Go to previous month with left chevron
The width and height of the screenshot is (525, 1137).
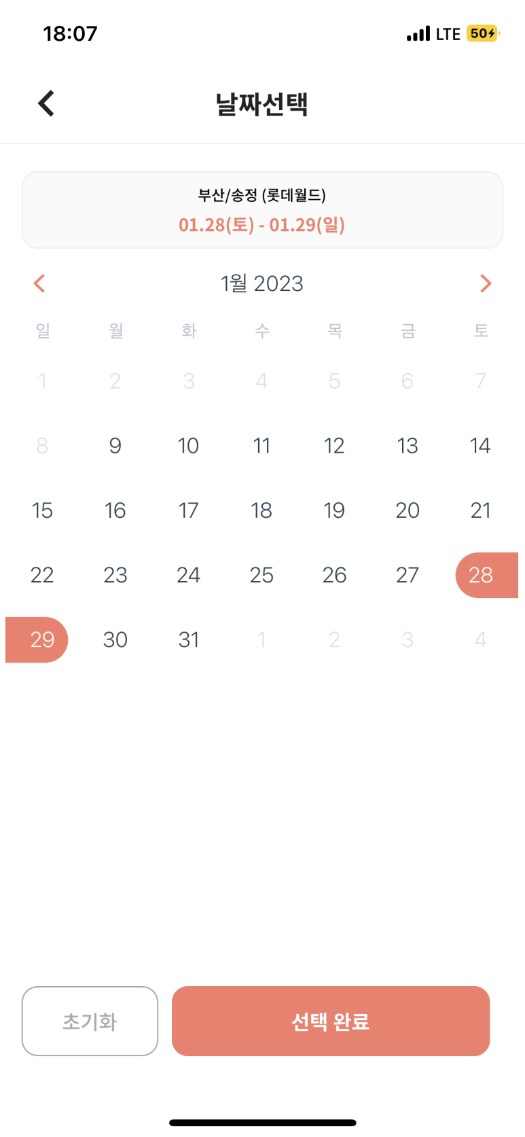pos(39,283)
